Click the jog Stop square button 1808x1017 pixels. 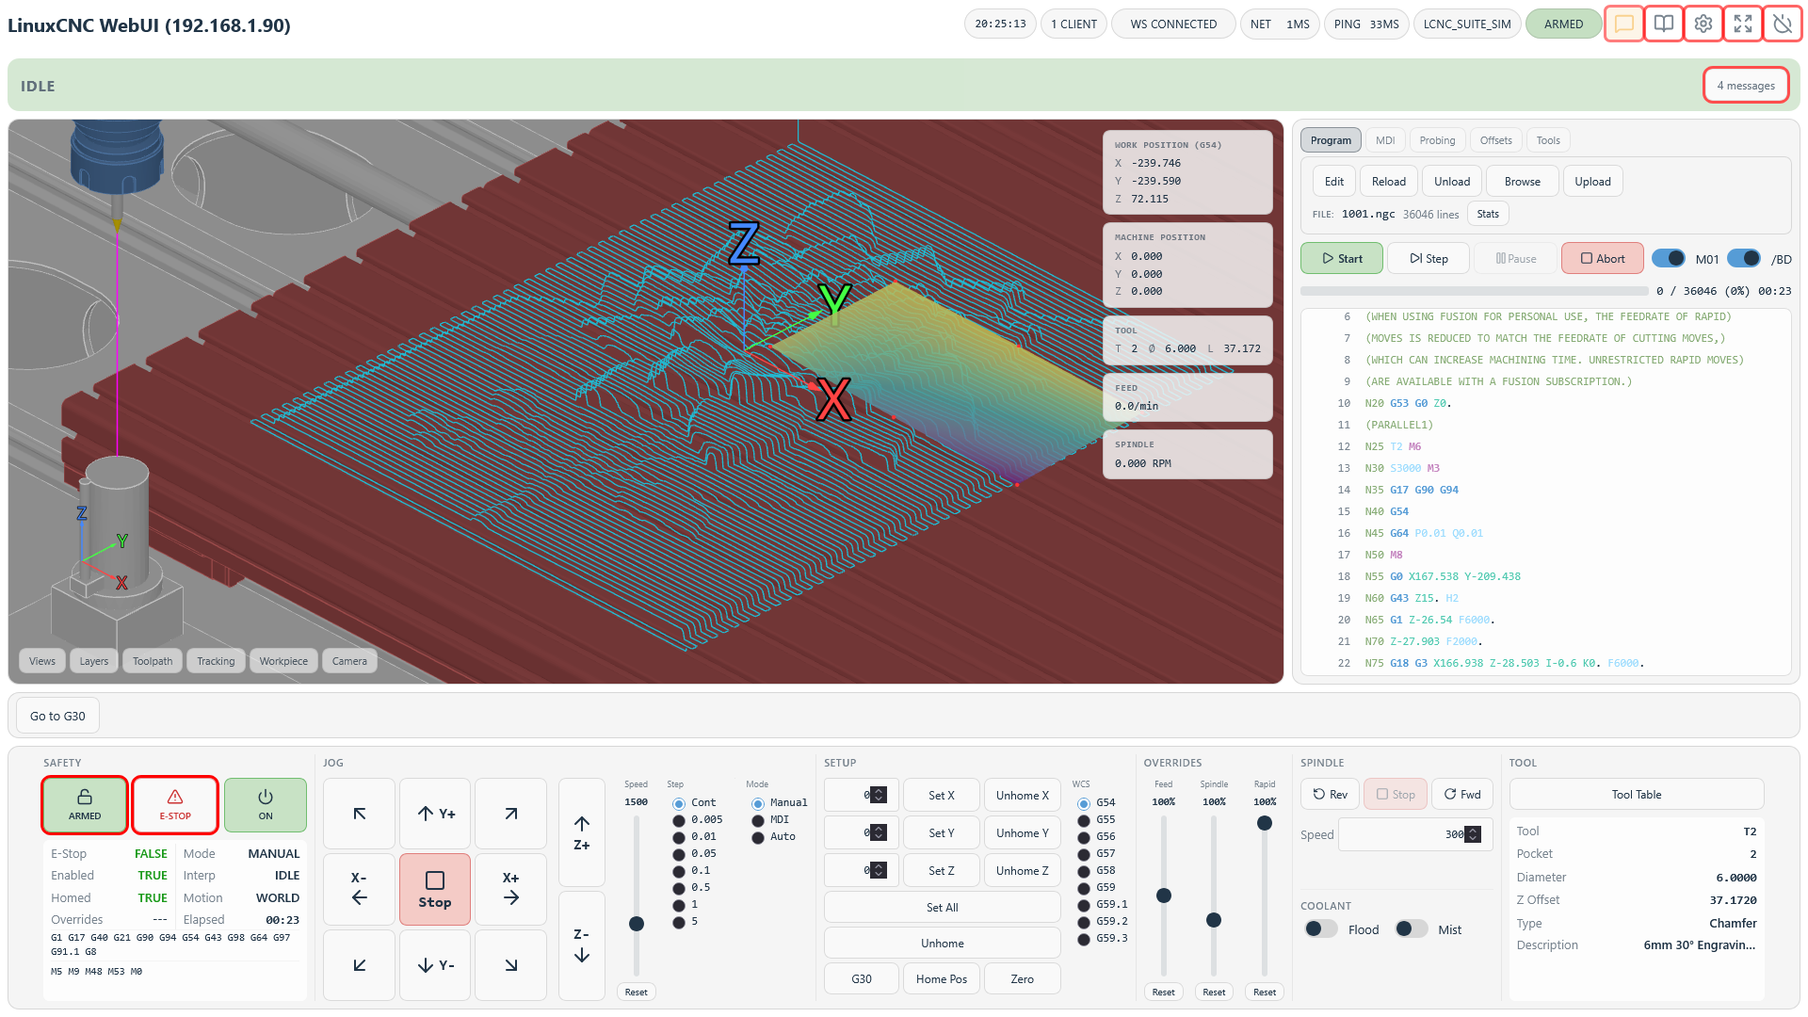coord(434,889)
